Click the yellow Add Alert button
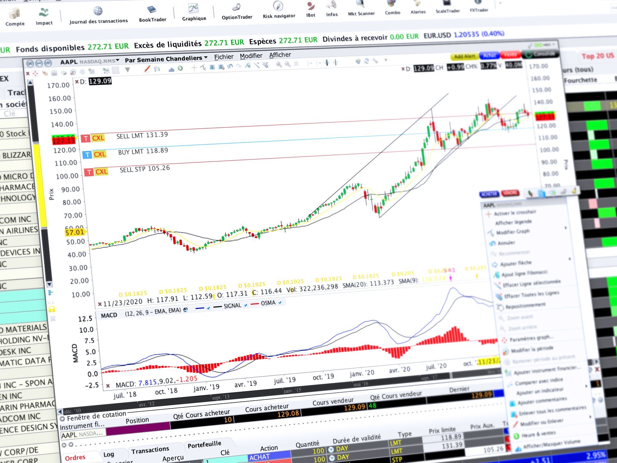 [x=464, y=56]
